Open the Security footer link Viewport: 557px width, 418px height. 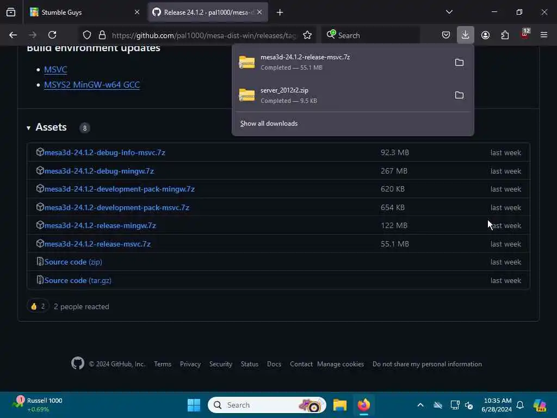(221, 364)
